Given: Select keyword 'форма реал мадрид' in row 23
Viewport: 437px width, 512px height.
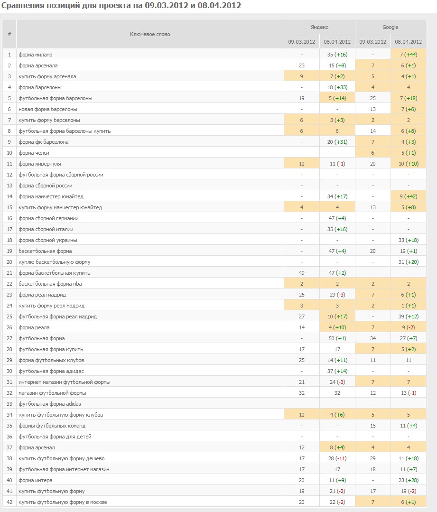Looking at the screenshot, I should point(42,295).
